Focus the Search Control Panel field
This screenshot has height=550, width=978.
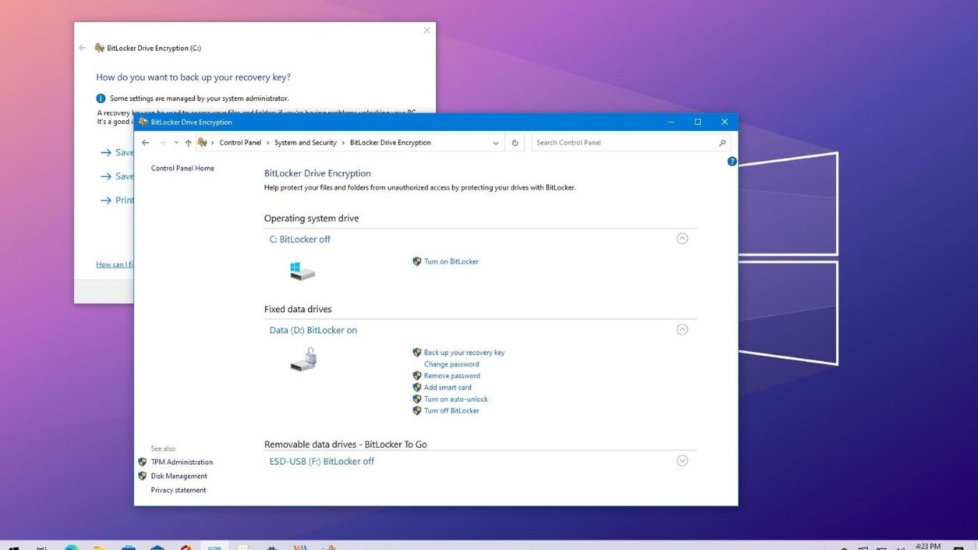[623, 143]
